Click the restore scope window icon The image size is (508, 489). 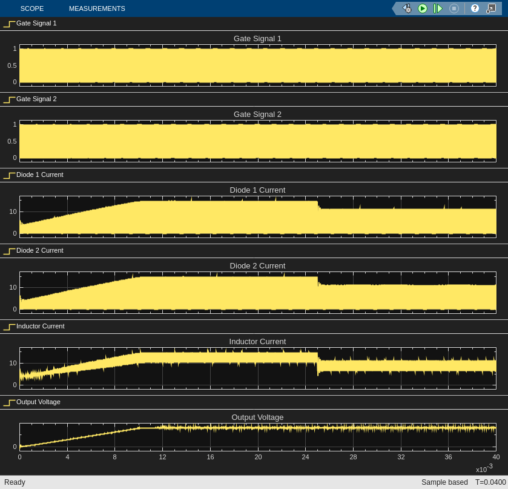[x=491, y=8]
